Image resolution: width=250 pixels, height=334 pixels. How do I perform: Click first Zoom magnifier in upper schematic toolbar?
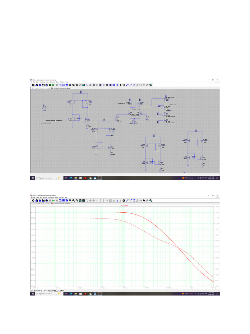click(70, 85)
